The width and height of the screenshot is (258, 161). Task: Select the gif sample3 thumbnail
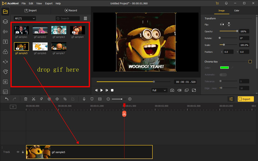(59, 30)
